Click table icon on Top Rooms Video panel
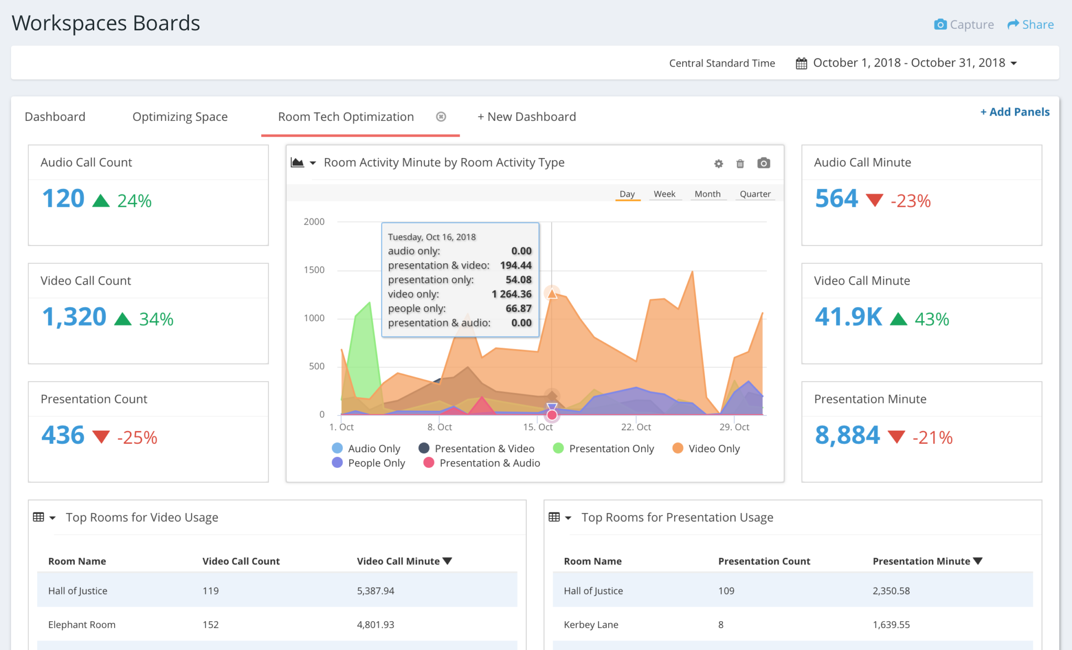The image size is (1072, 650). coord(38,518)
